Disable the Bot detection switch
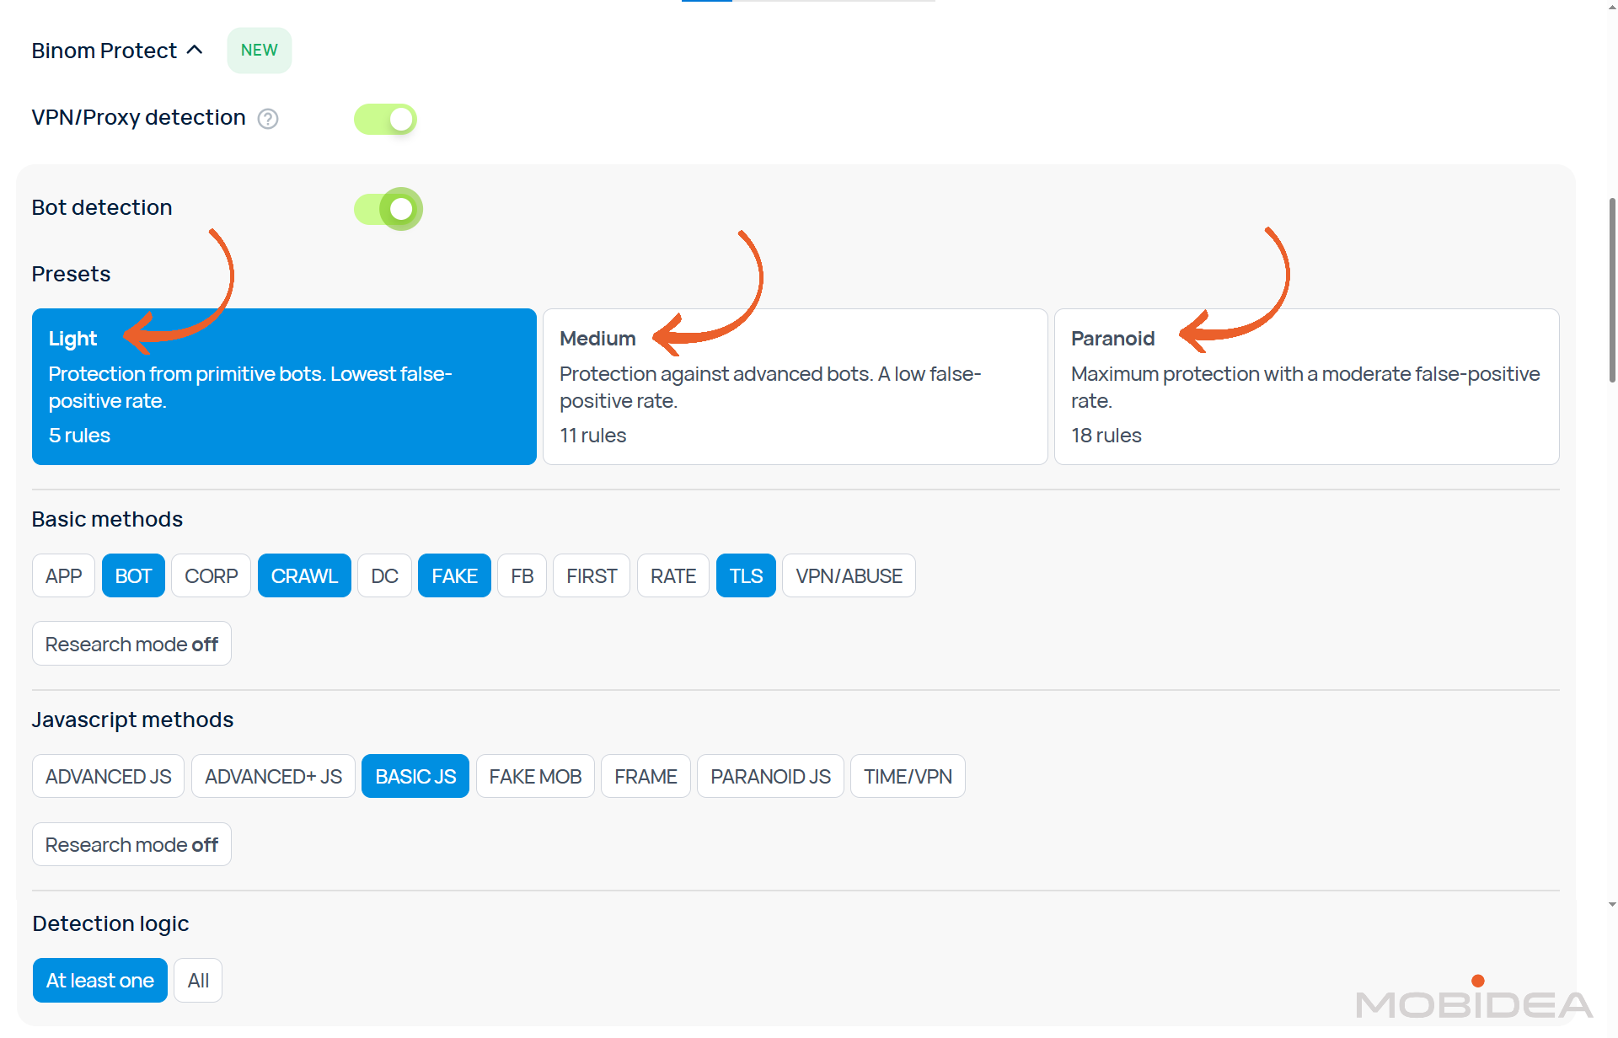Image resolution: width=1618 pixels, height=1038 pixels. coord(388,208)
